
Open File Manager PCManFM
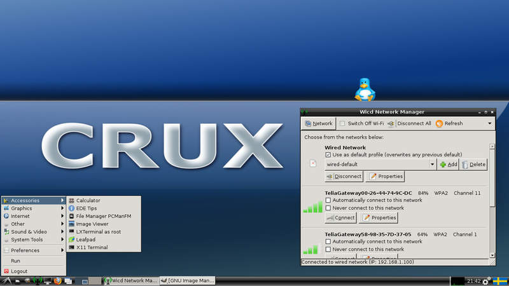point(104,216)
